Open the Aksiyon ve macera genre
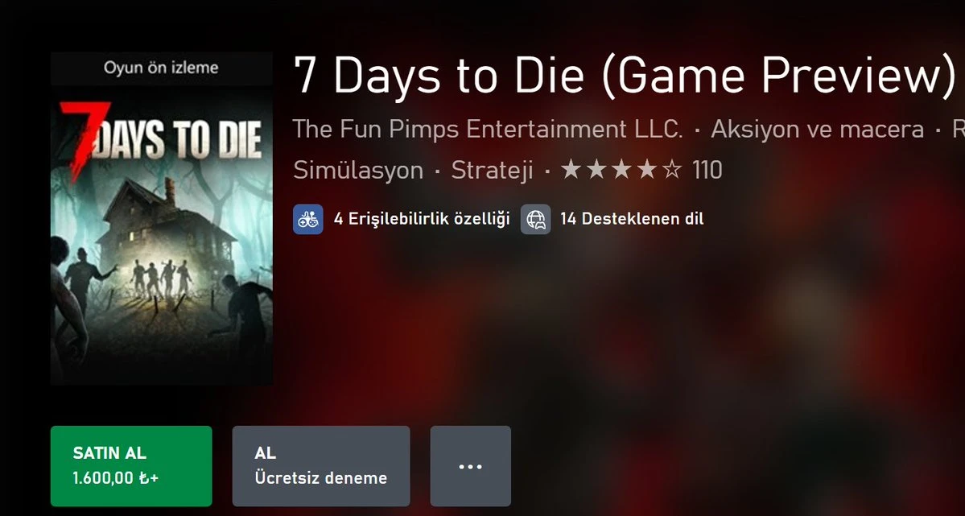This screenshot has width=965, height=516. [x=817, y=130]
